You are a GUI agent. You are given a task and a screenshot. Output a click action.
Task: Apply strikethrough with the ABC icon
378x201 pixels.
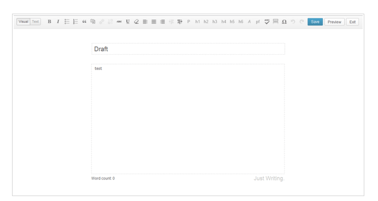point(119,22)
